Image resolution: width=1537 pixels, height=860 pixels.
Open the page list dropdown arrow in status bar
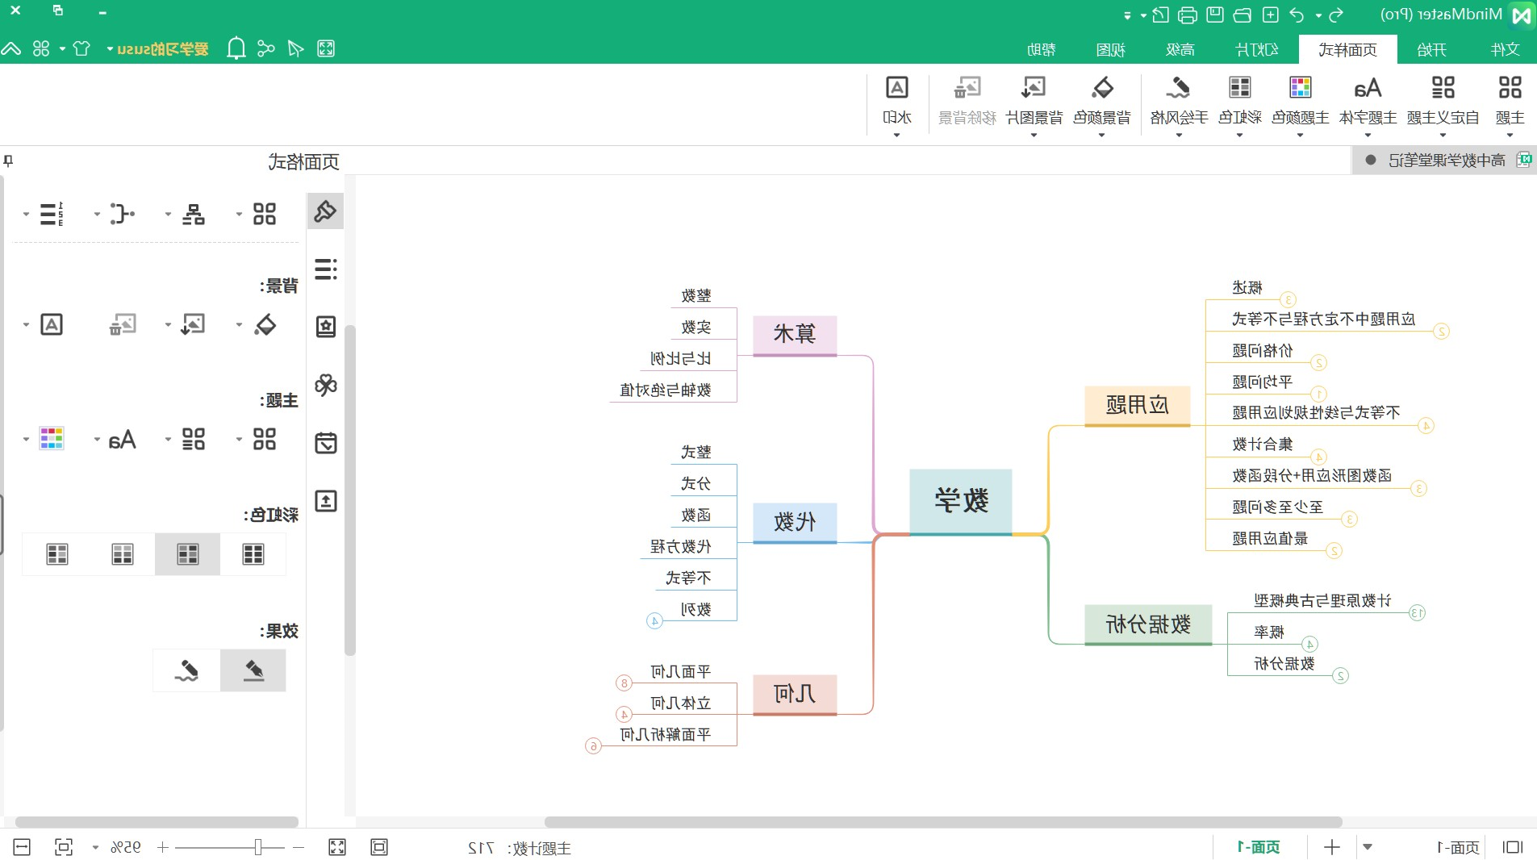(1368, 847)
